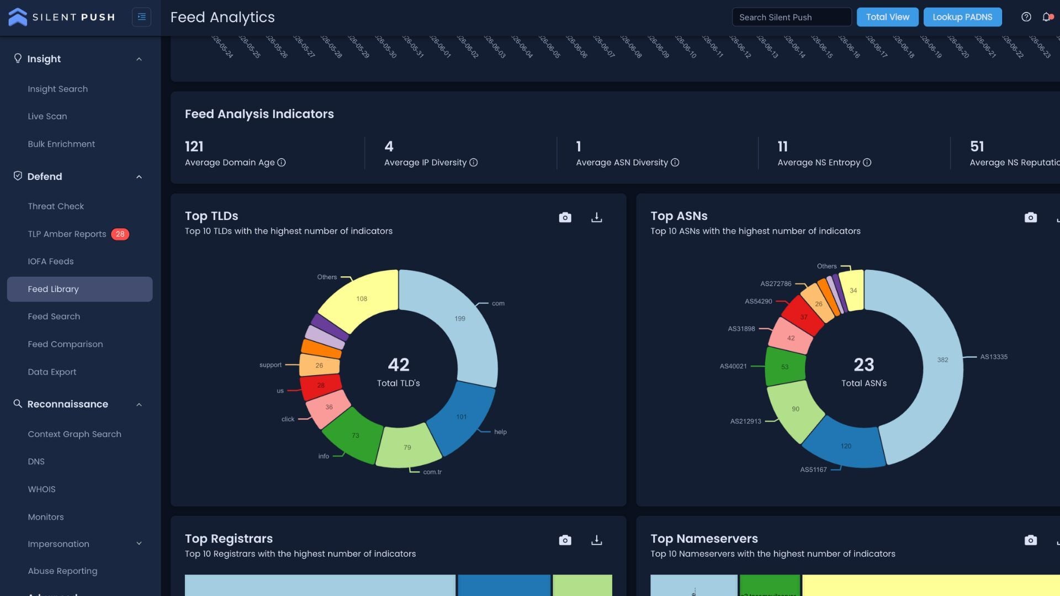
Task: Click the Total View button
Action: (x=887, y=17)
